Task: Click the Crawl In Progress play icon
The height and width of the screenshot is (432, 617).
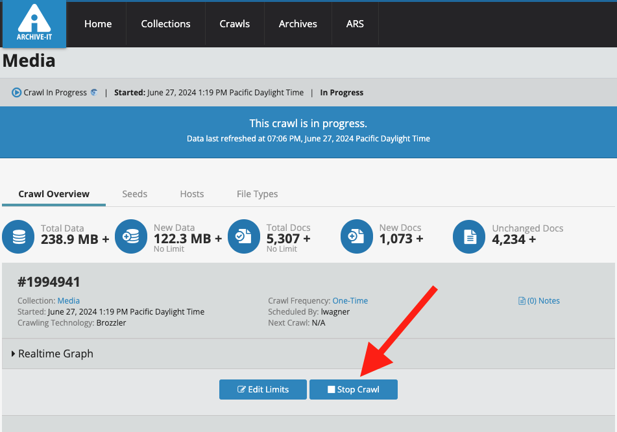Action: 16,93
